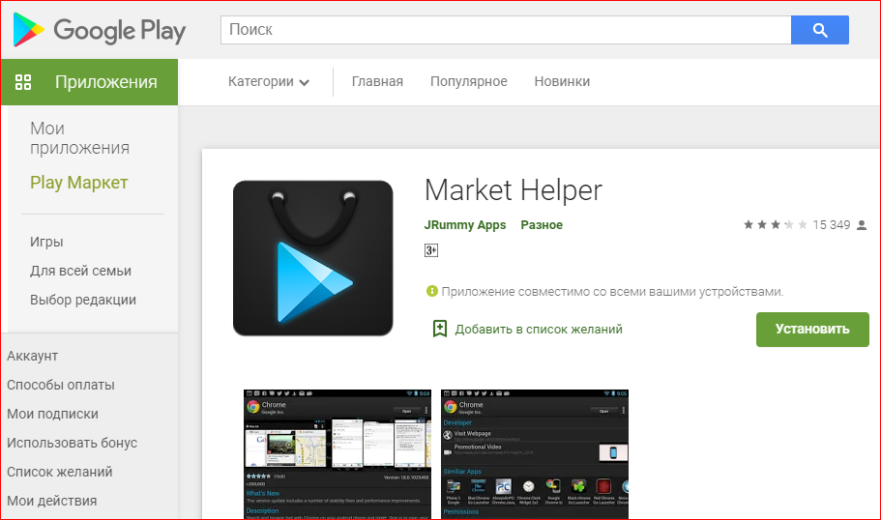Click the reviewers person icon
Viewport: 881px width, 520px height.
(x=862, y=225)
